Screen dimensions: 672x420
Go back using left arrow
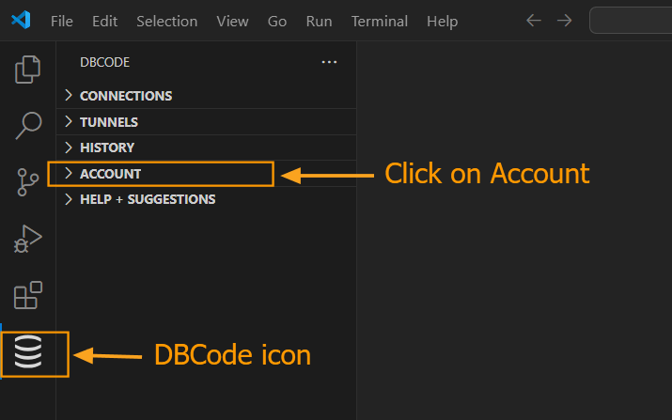[x=534, y=20]
